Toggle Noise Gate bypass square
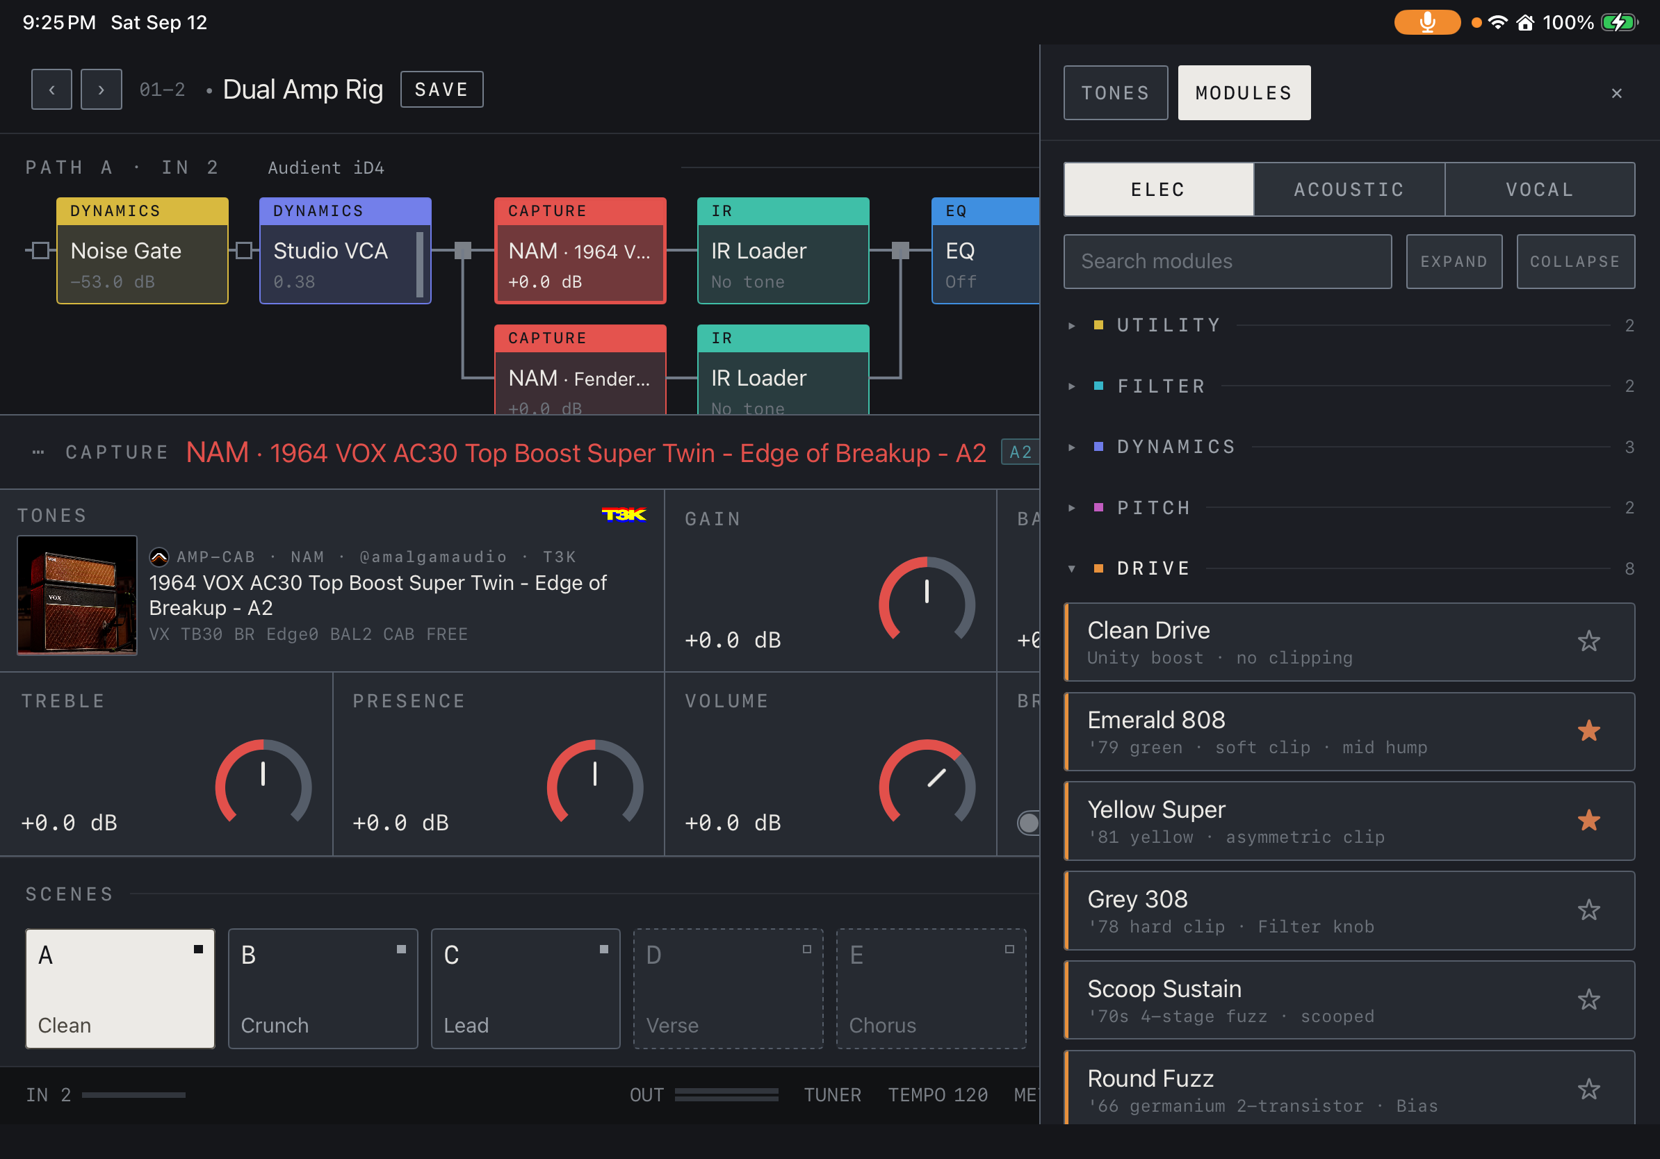This screenshot has height=1159, width=1660. [40, 251]
